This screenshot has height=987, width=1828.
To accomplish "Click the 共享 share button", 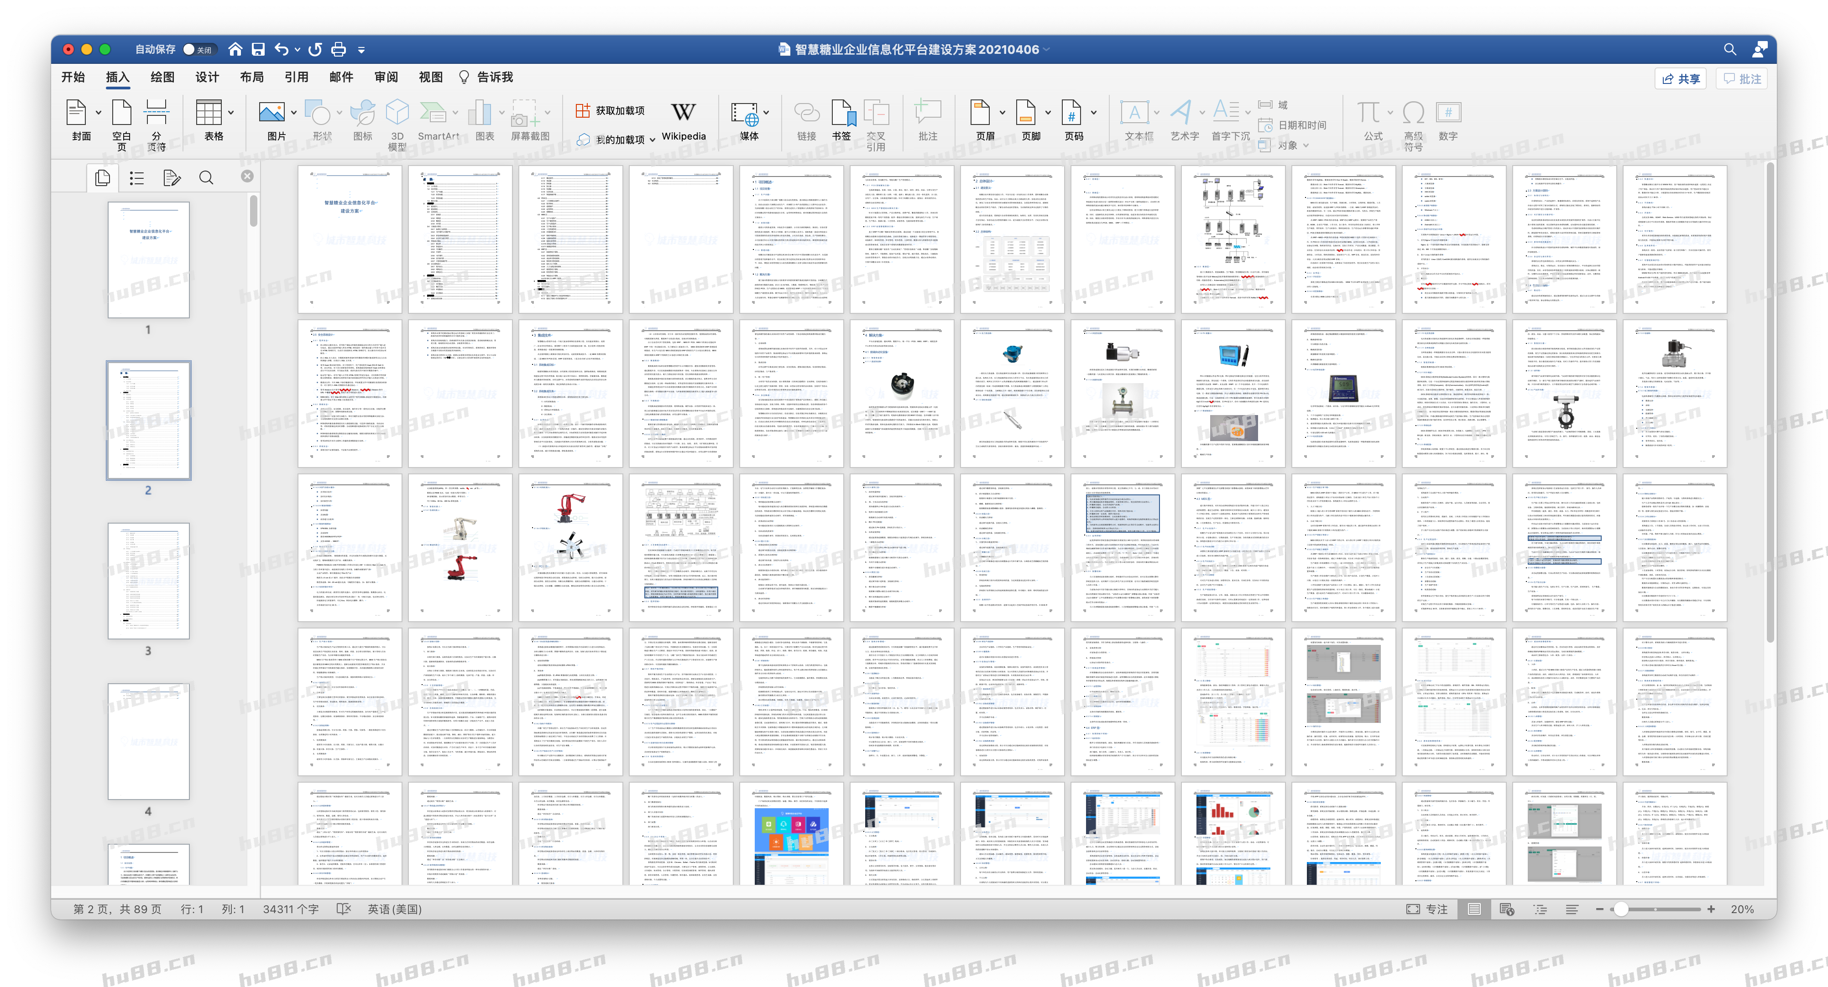I will pos(1681,79).
